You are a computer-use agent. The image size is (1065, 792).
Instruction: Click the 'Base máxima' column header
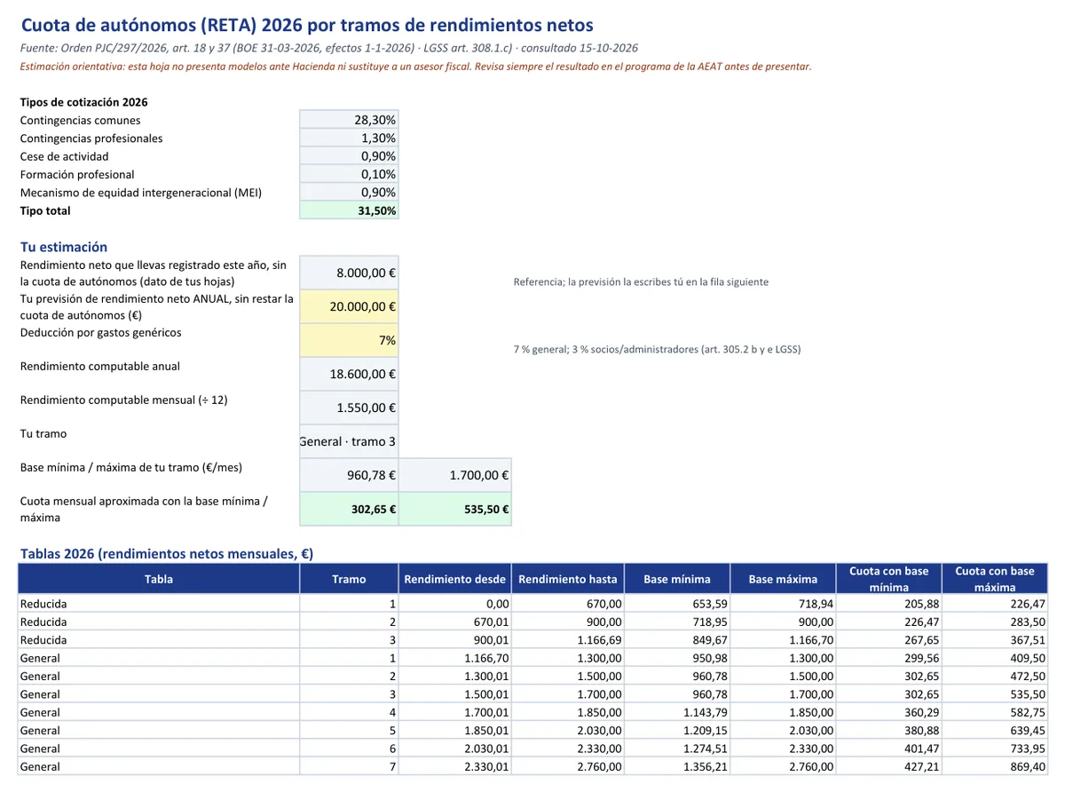pyautogui.click(x=783, y=579)
